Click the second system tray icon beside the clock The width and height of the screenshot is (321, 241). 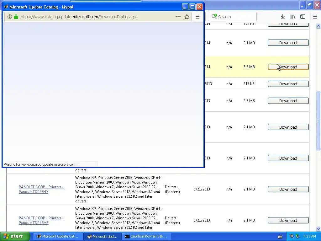(297, 236)
